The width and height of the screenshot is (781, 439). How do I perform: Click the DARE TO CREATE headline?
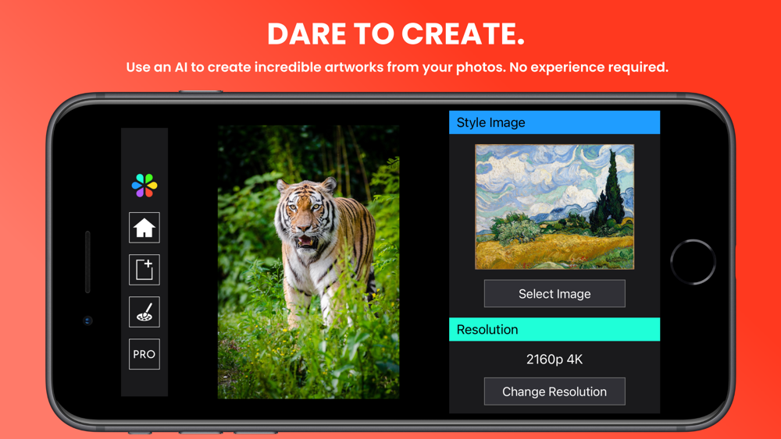pos(396,34)
